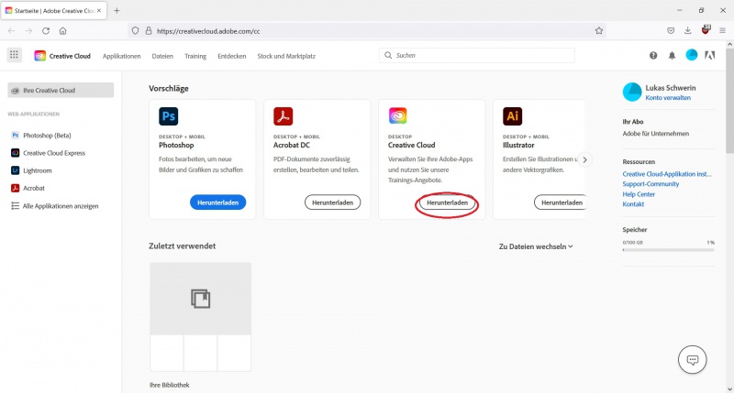This screenshot has width=734, height=393.
Task: Click the Photoshop Ps card icon
Action: pyautogui.click(x=169, y=116)
